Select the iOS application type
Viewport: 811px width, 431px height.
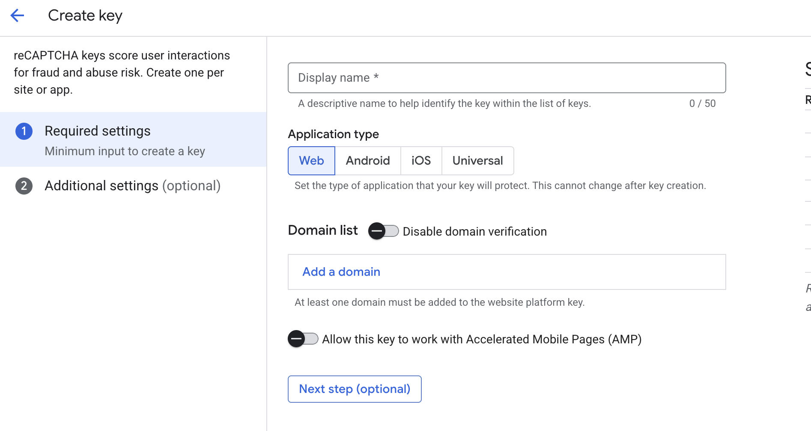click(421, 161)
